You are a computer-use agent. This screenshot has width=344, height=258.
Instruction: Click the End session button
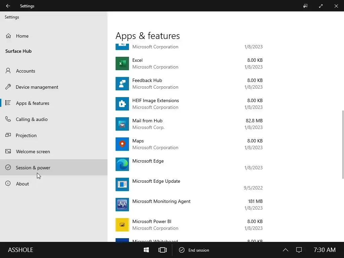coord(194,250)
